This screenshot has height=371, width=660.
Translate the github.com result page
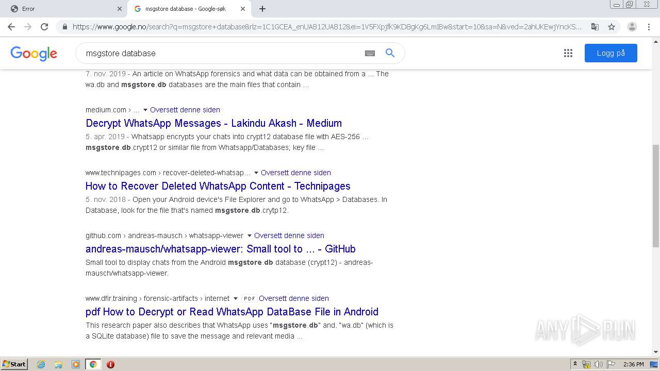click(x=289, y=235)
